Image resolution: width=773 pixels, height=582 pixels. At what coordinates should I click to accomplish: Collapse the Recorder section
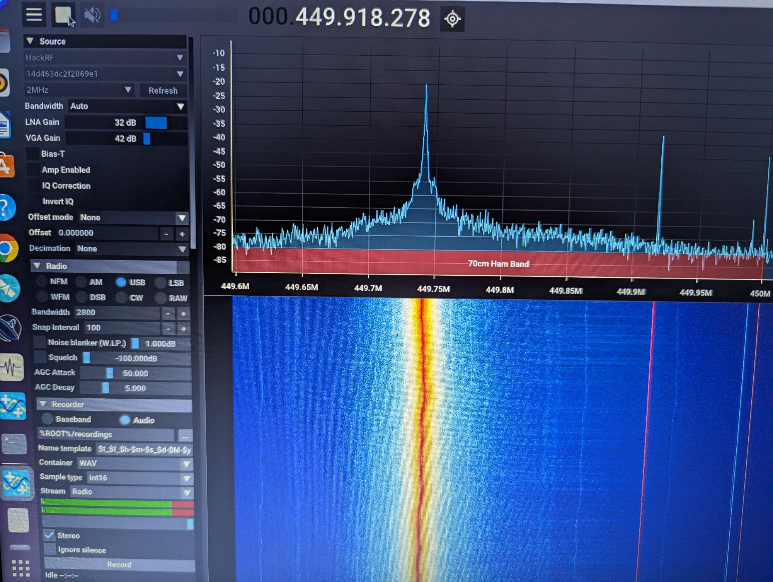tap(114, 404)
